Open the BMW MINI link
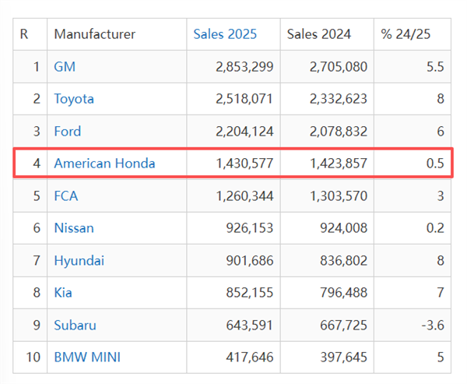 [87, 358]
